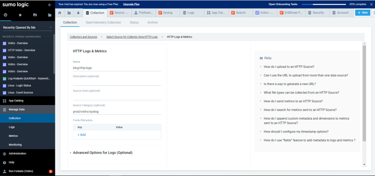Expand FAQ How do I upload to an HTTP Source
This screenshot has width=375, height=176.
pos(289,66)
